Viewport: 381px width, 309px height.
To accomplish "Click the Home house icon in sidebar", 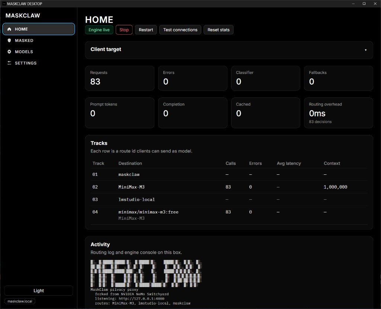I will 9,29.
